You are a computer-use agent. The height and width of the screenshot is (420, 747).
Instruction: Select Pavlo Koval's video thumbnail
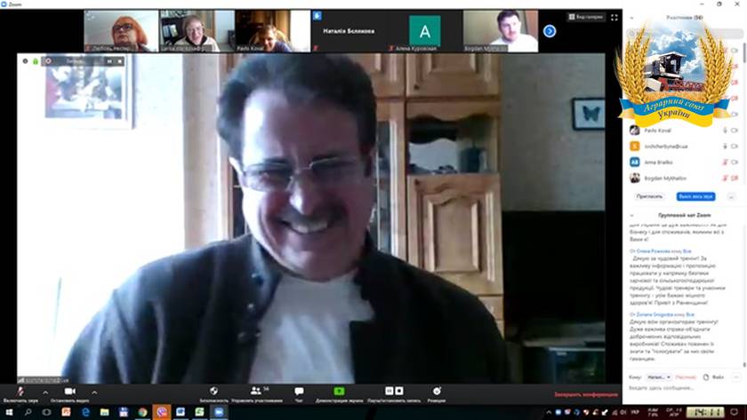pos(273,31)
